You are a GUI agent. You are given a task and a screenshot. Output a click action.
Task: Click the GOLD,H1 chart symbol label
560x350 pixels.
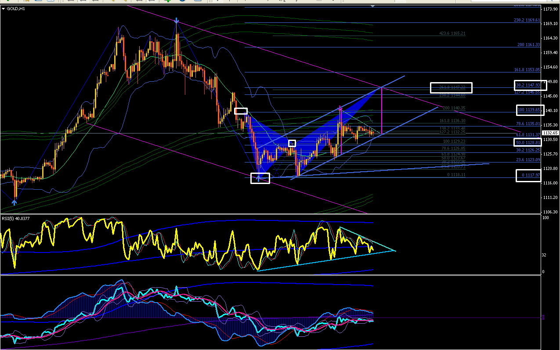tap(15, 10)
